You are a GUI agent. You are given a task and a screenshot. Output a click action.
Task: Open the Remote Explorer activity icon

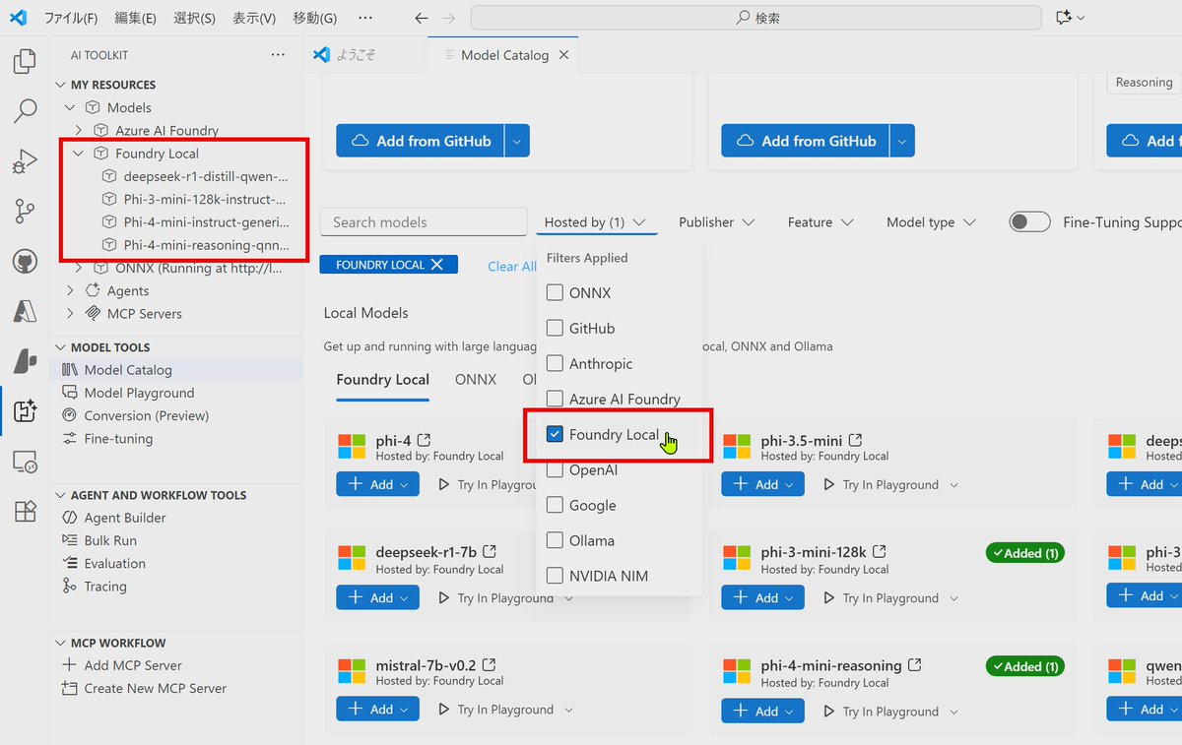[25, 462]
